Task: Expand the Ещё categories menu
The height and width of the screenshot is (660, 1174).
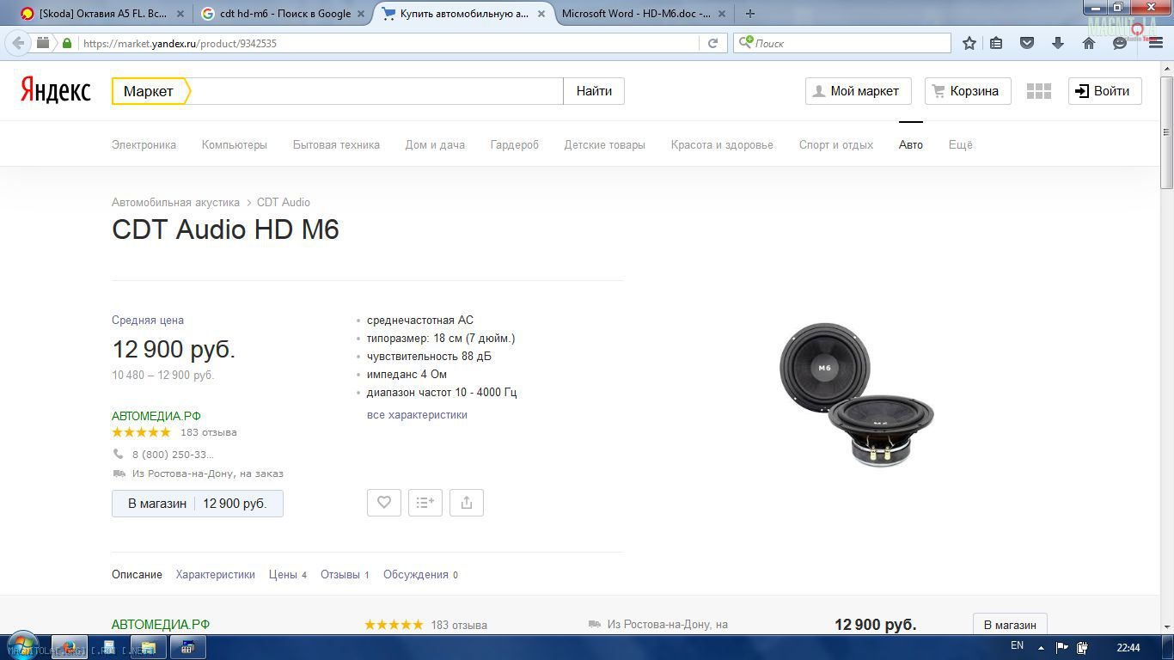Action: (960, 144)
